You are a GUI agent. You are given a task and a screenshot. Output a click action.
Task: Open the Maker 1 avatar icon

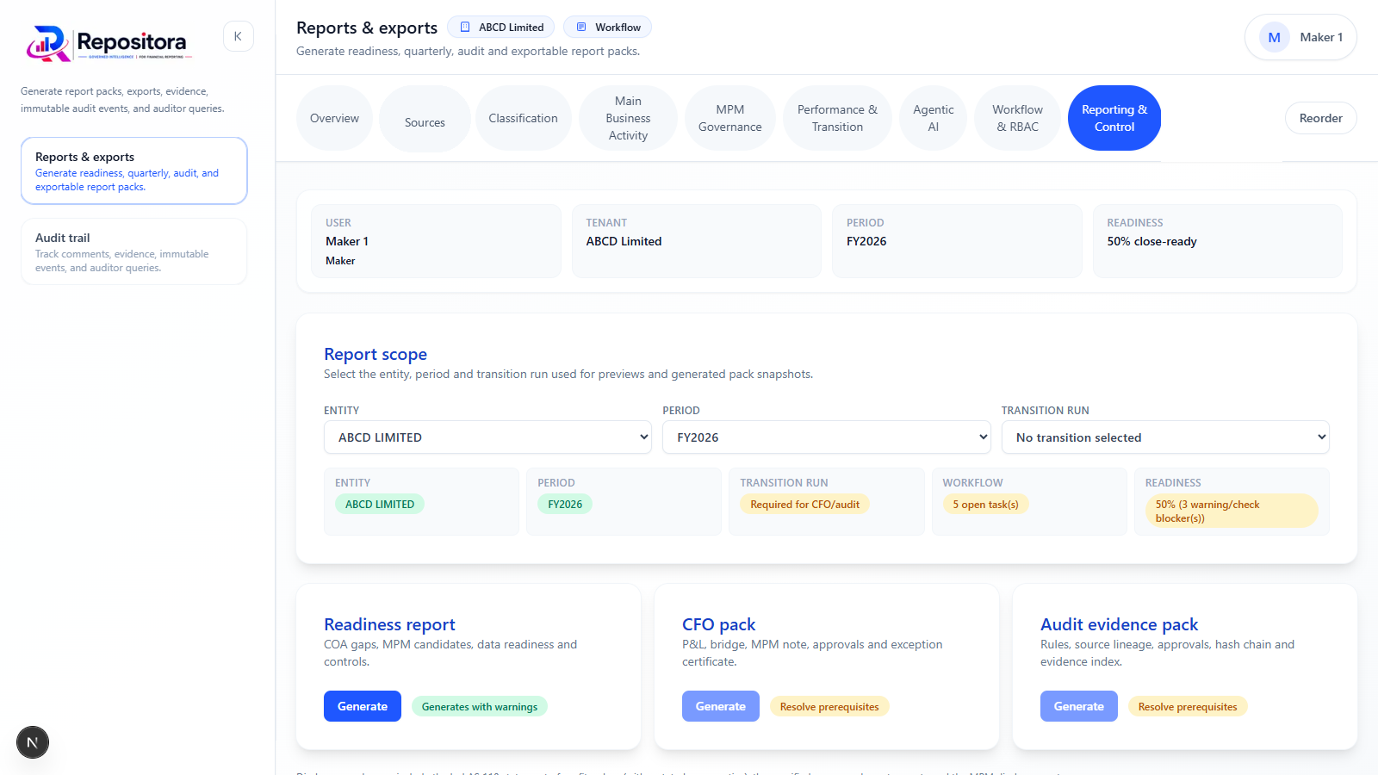pyautogui.click(x=1274, y=37)
